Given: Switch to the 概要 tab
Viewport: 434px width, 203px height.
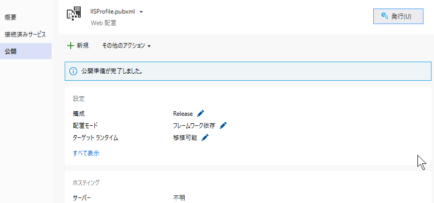Looking at the screenshot, I should coord(11,18).
